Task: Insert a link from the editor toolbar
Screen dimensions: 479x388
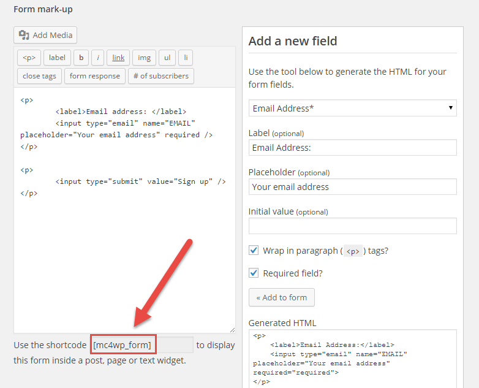Action: [118, 58]
